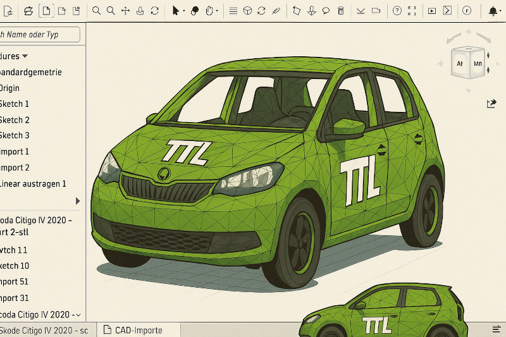Switch to the CAD-Importe tab
The height and width of the screenshot is (337, 506).
click(138, 330)
